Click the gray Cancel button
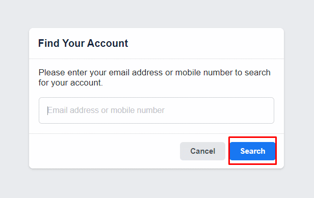The image size is (314, 198). point(202,151)
